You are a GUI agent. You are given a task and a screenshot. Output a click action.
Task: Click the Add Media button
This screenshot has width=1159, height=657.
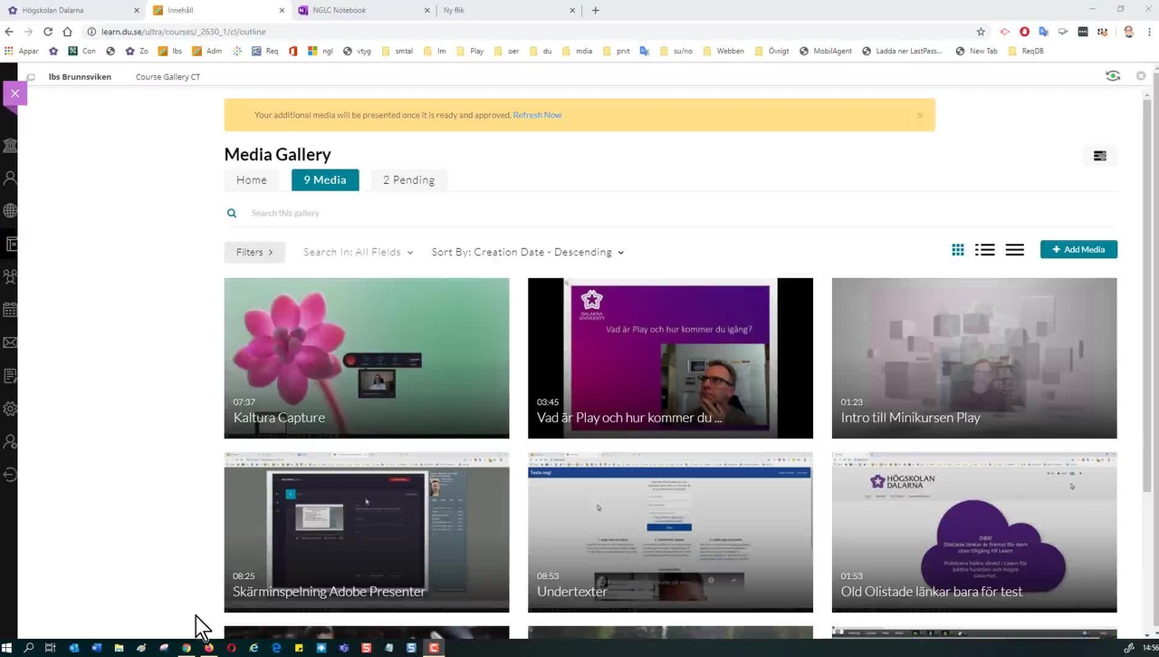point(1078,249)
